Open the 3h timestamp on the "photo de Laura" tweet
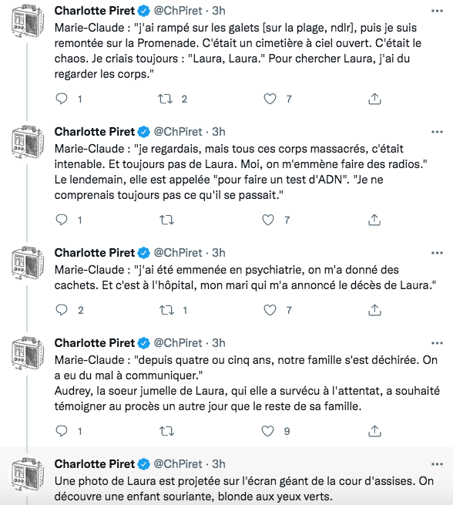 [x=219, y=464]
